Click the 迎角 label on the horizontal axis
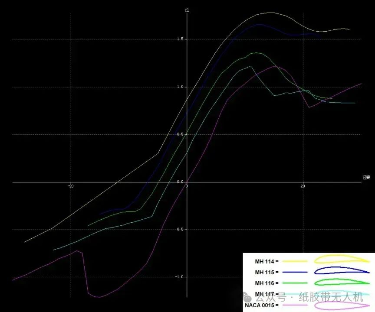This screenshot has height=312, width=375. (x=366, y=177)
